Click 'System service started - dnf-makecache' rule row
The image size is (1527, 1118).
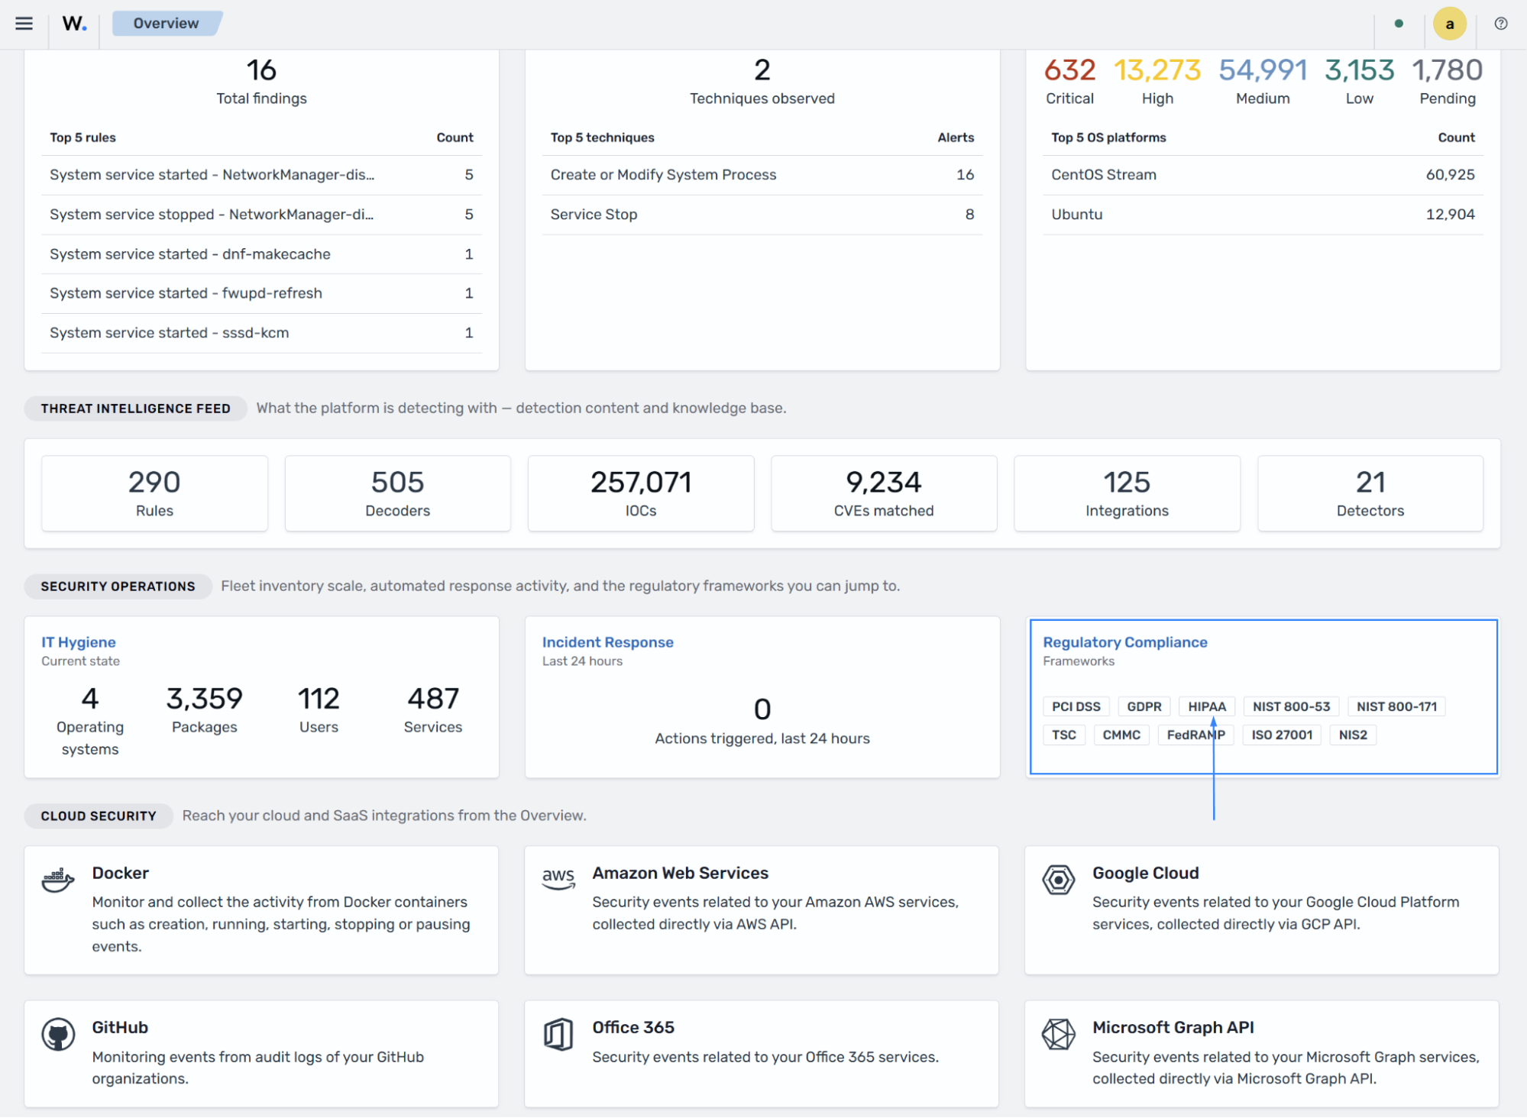(261, 254)
